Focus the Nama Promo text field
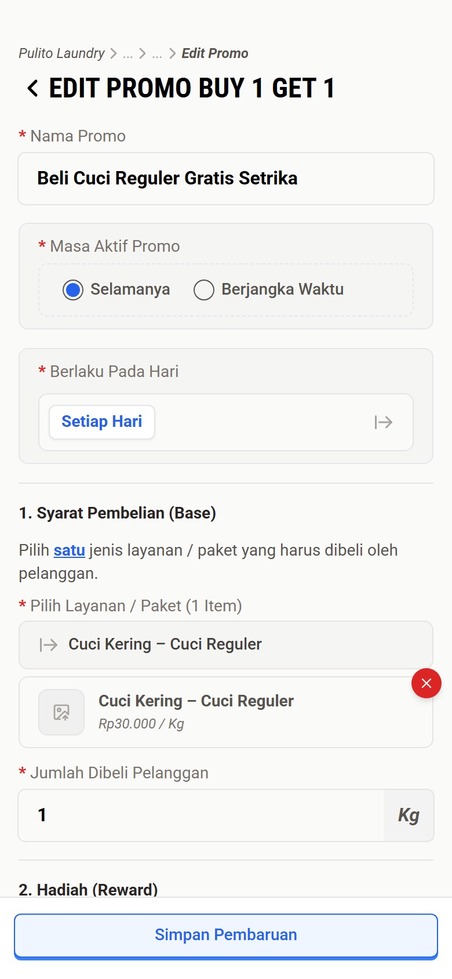Screen dimensions: 452x979 [226, 179]
